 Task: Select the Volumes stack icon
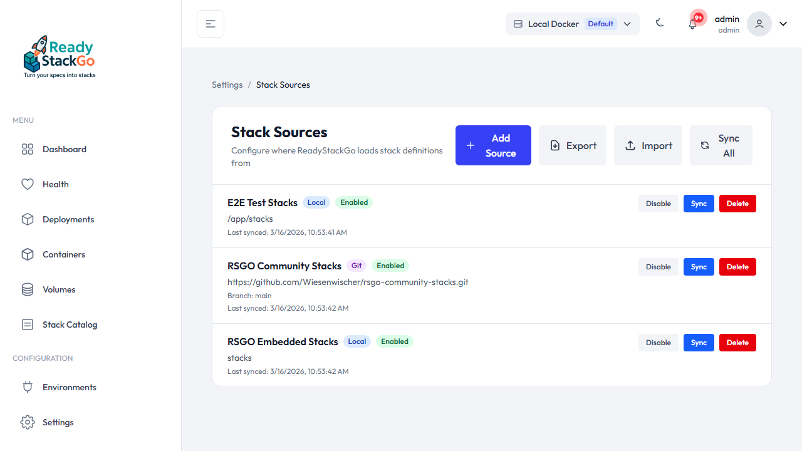27,289
